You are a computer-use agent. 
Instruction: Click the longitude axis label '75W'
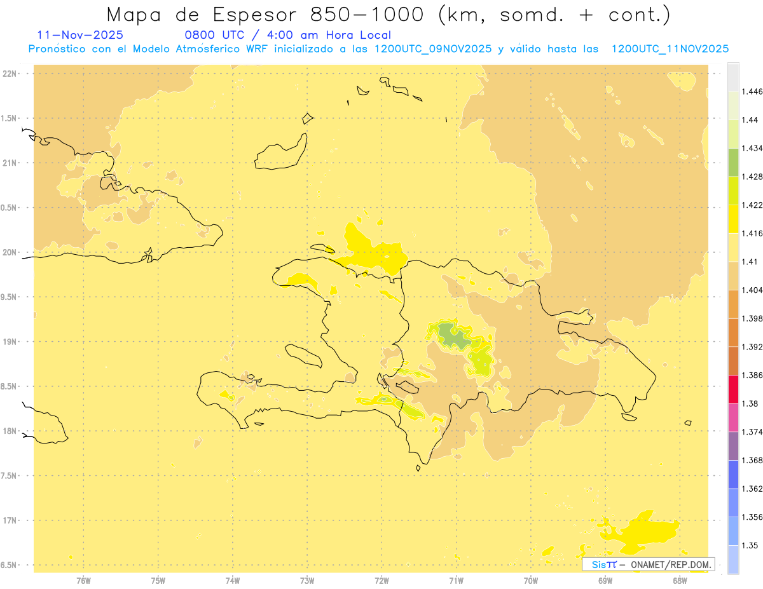[x=158, y=580]
